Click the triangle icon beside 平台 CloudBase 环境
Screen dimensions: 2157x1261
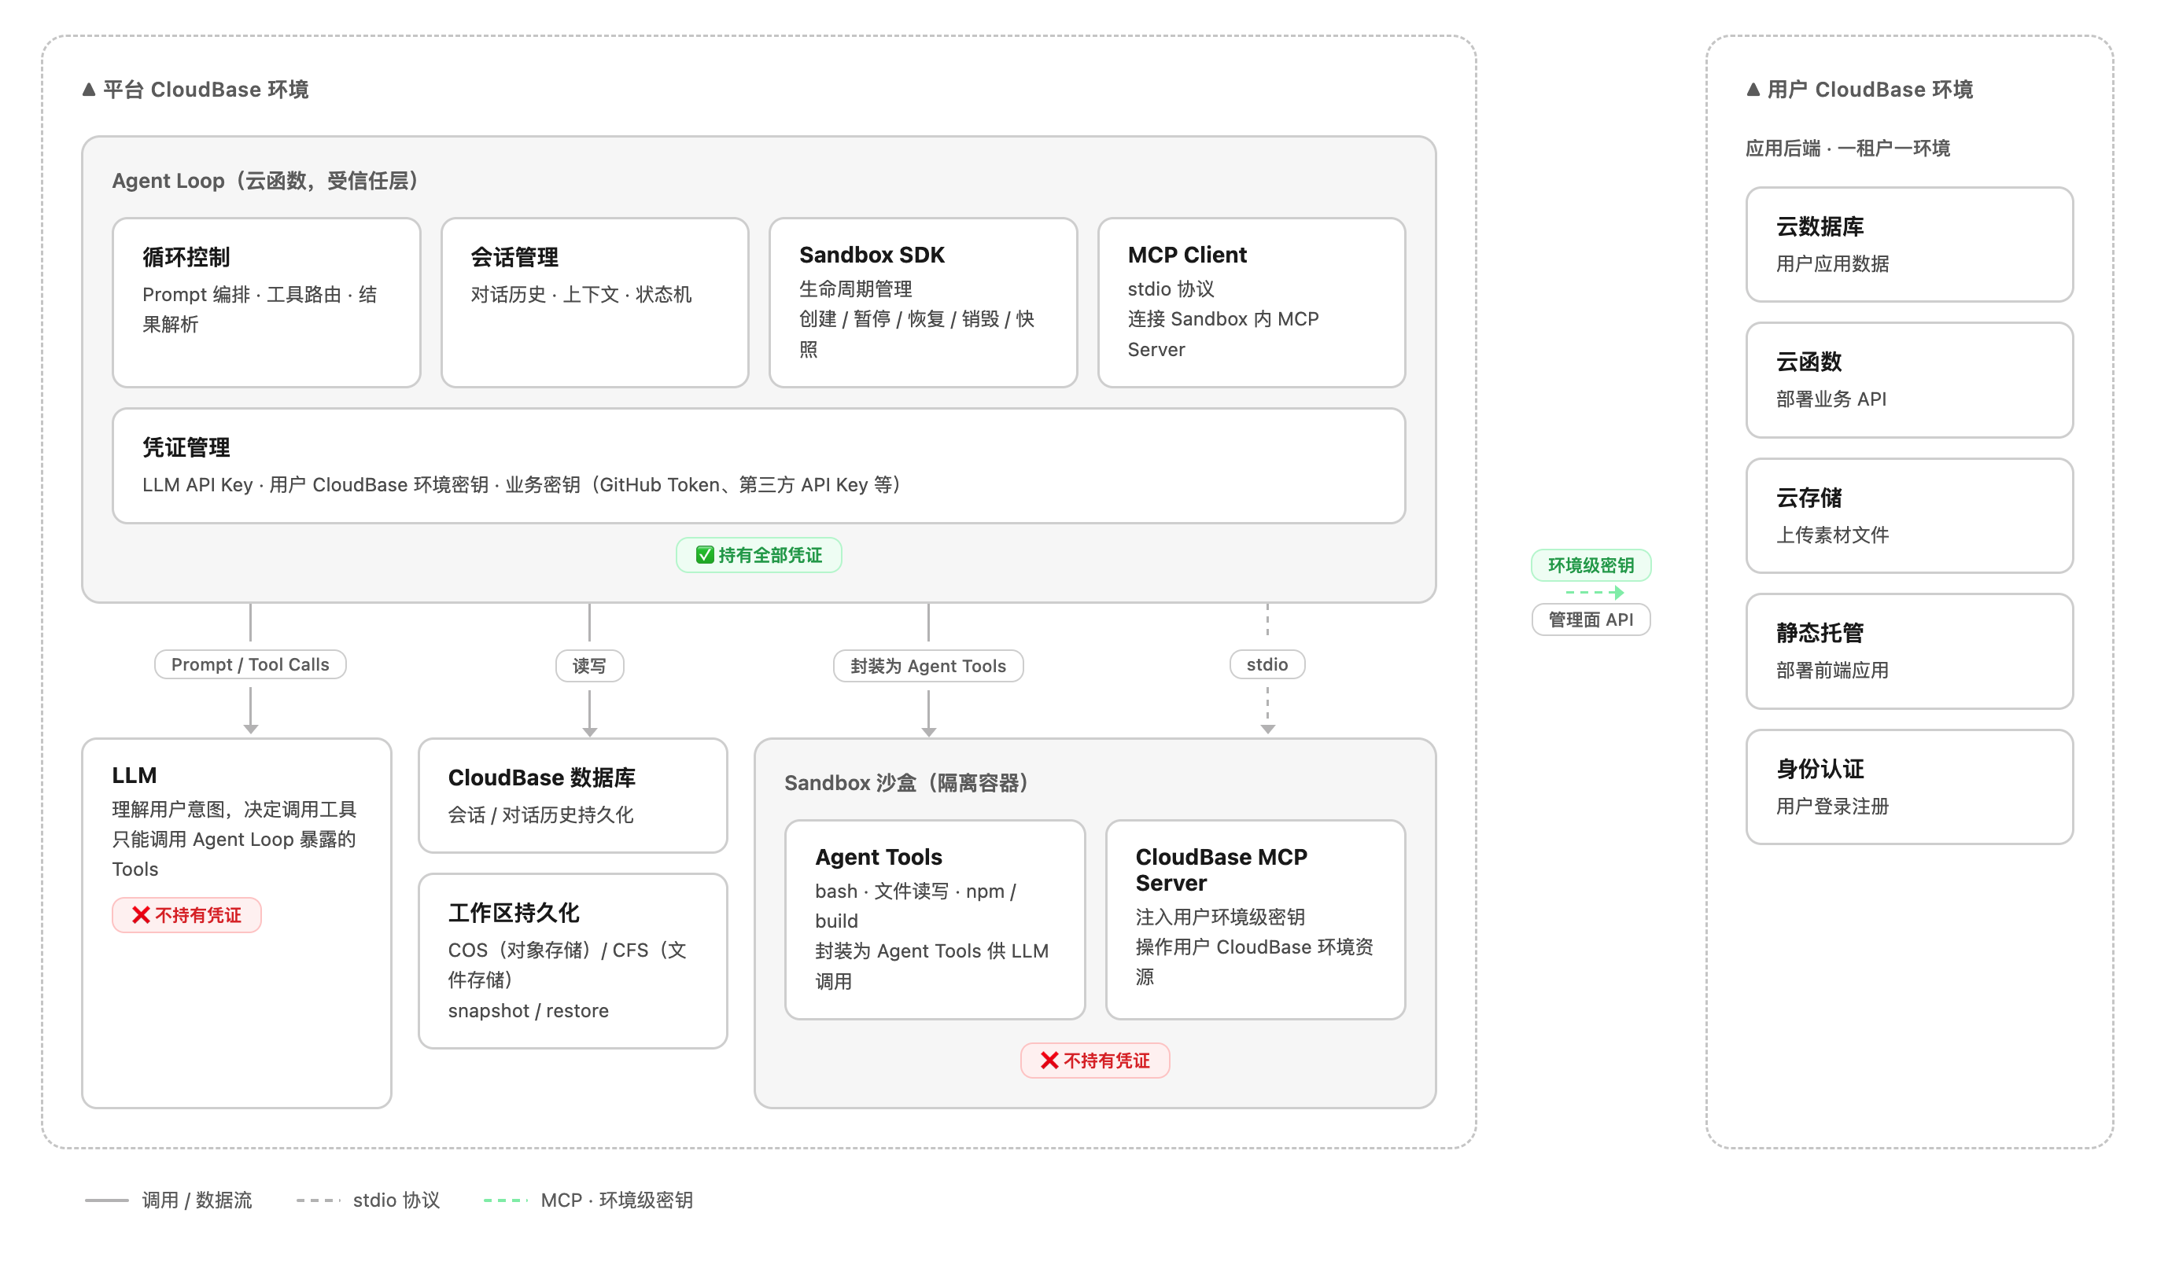click(88, 89)
